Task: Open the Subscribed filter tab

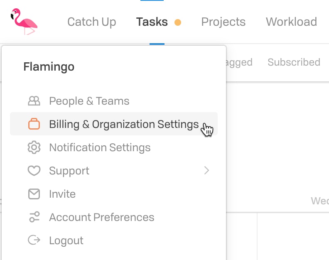Action: pyautogui.click(x=294, y=62)
